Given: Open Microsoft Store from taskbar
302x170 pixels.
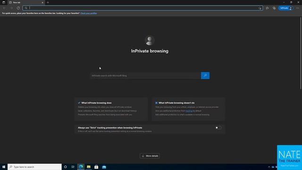Looking at the screenshot, I should (96, 167).
